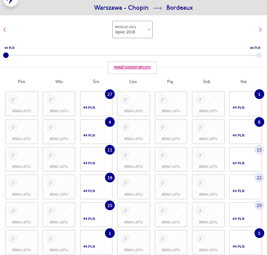Viewport: 267px width, 255px height.
Task: Click the airline logo at top left
Action: pos(10,2)
